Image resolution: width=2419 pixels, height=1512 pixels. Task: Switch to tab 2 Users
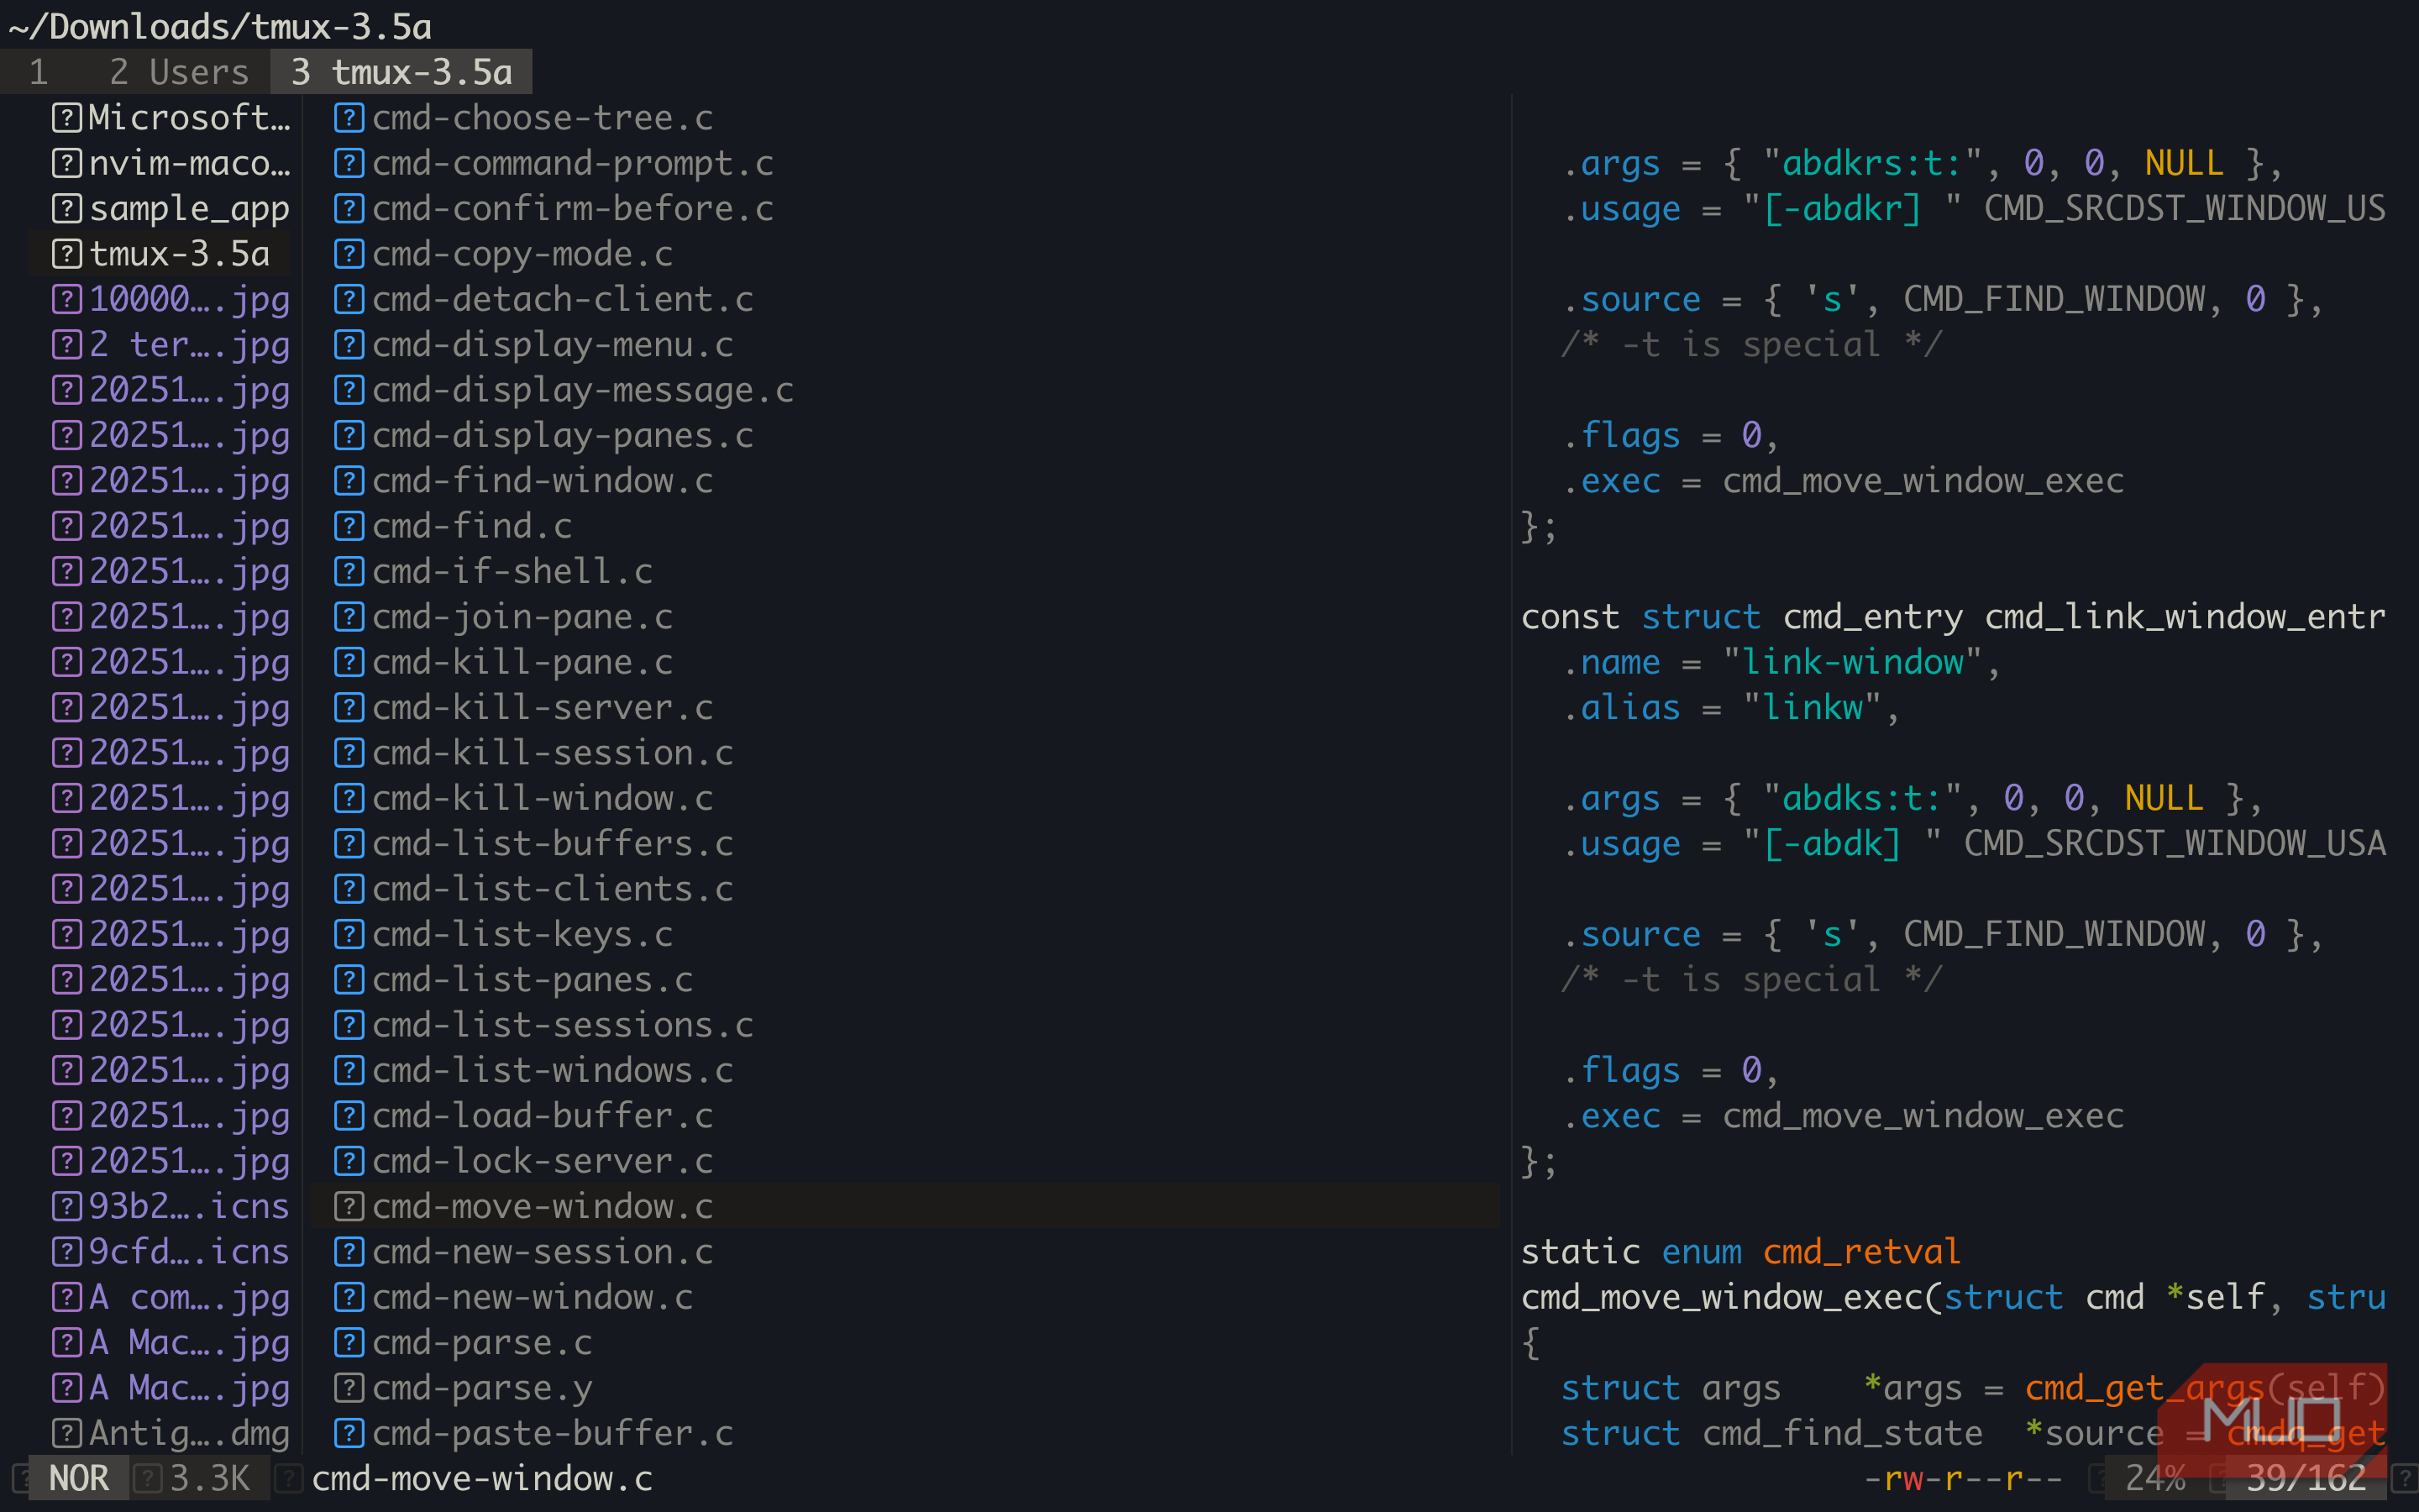tap(179, 72)
